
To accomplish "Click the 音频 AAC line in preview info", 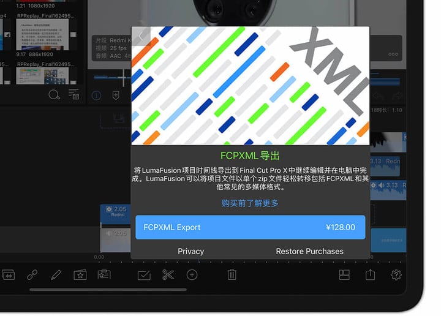I will click(x=112, y=56).
